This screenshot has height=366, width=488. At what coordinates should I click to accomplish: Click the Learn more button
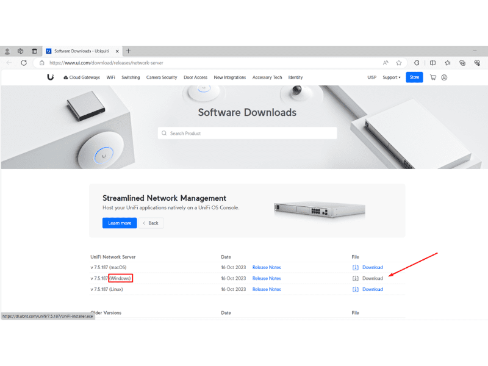click(120, 223)
